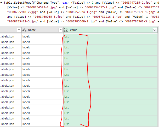Click the ABC123 data type icon beside Value
This screenshot has width=159, height=127.
click(x=66, y=30)
